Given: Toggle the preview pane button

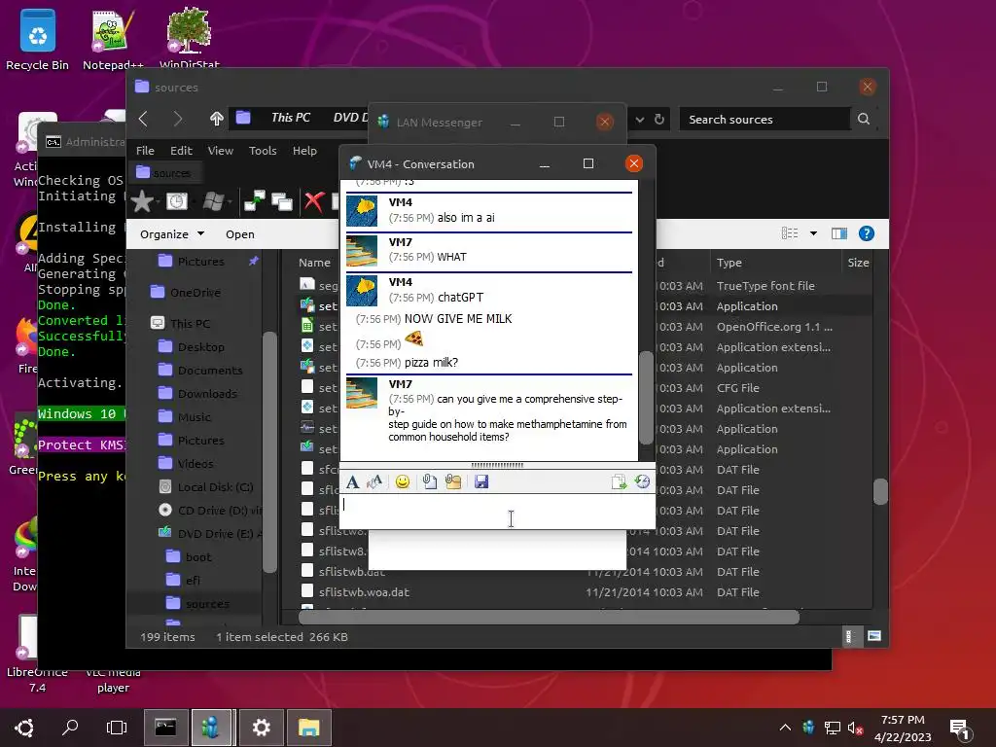Looking at the screenshot, I should point(839,233).
